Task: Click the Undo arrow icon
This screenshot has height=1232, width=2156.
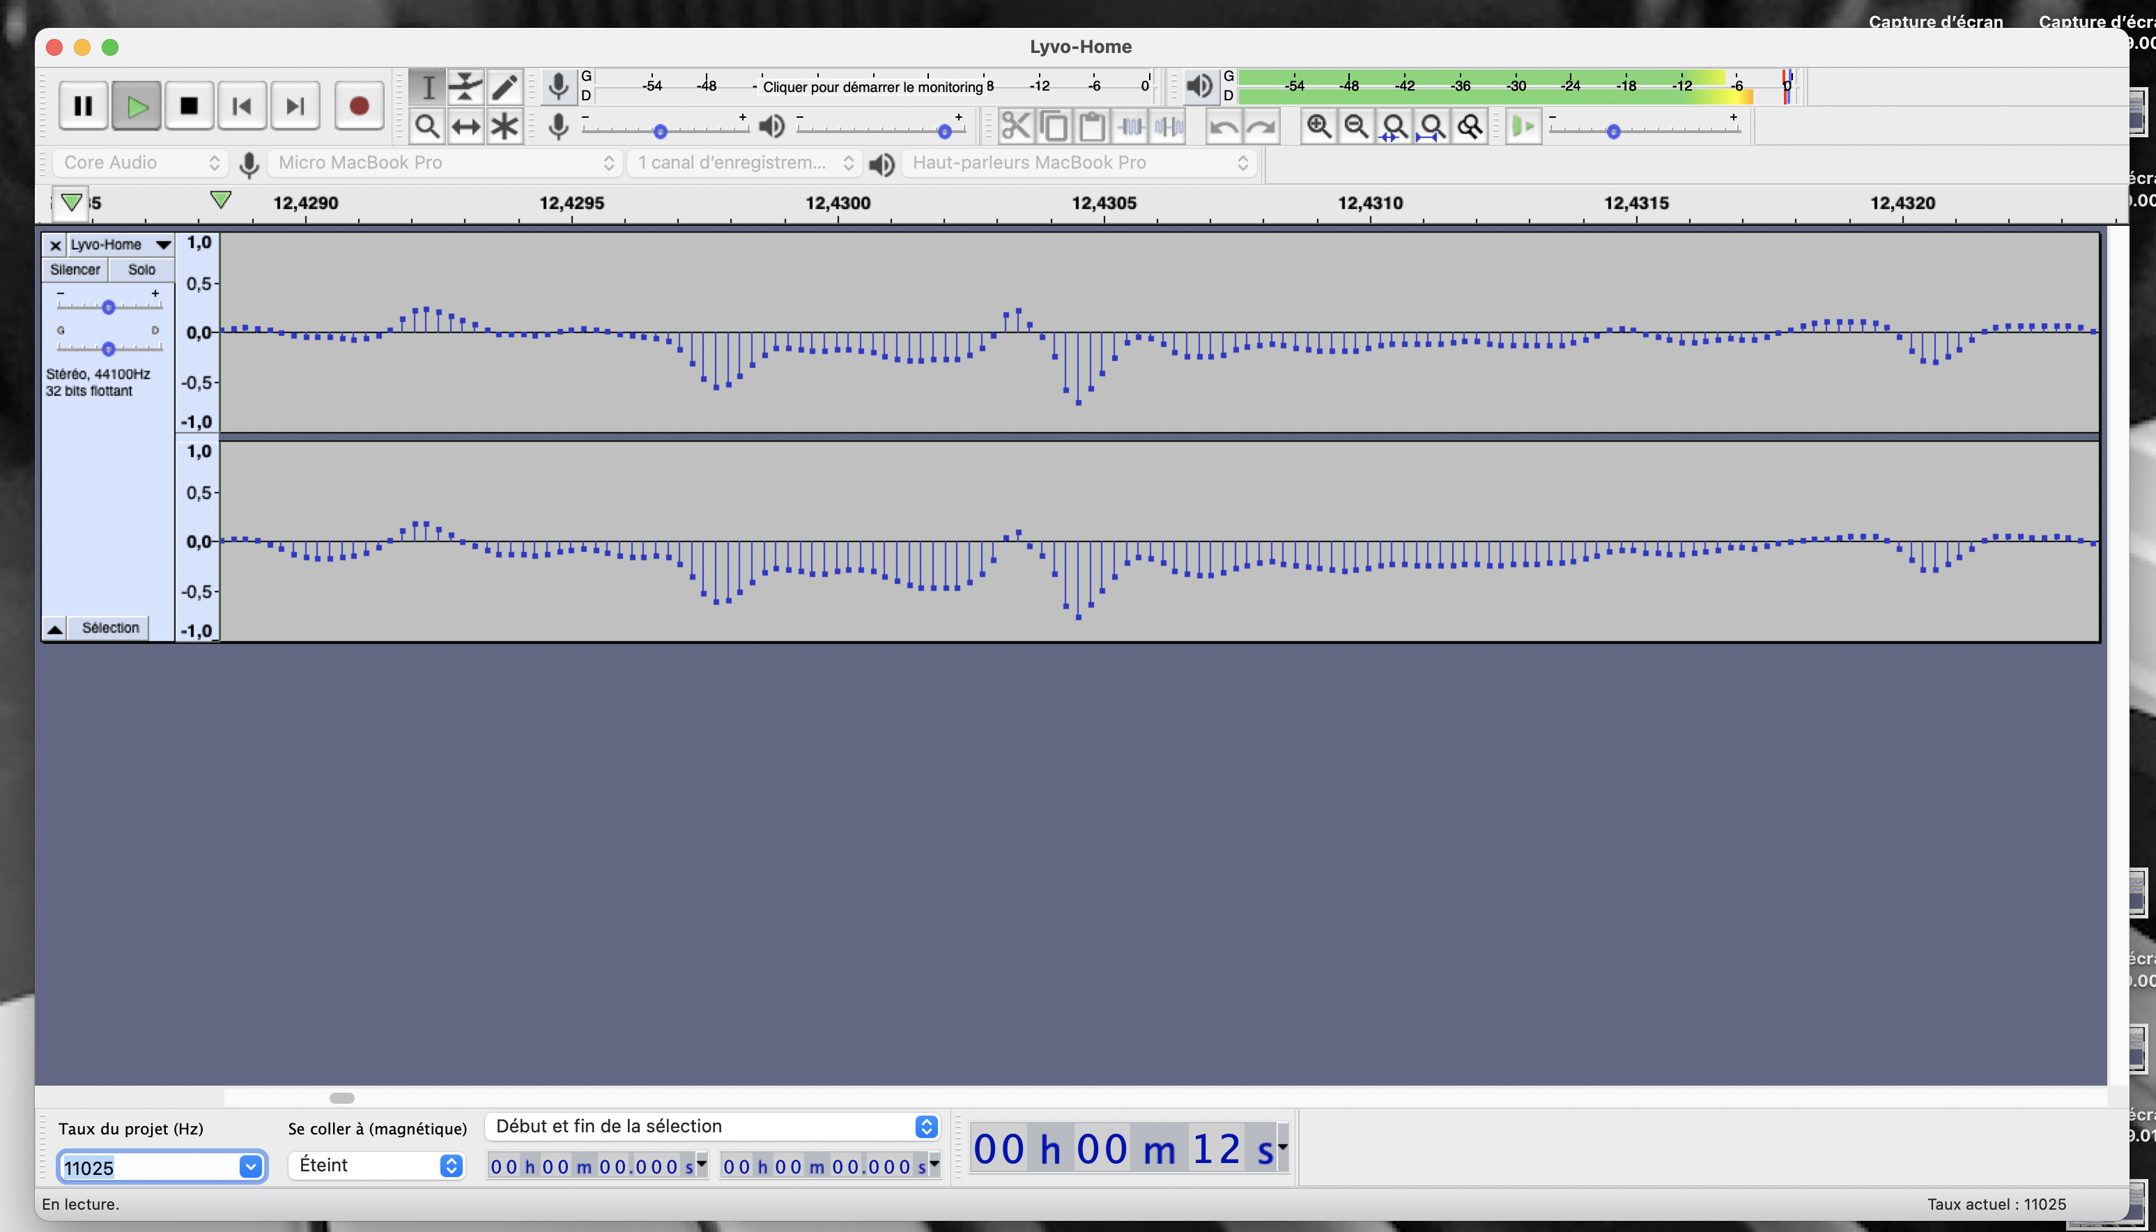Action: tap(1224, 127)
